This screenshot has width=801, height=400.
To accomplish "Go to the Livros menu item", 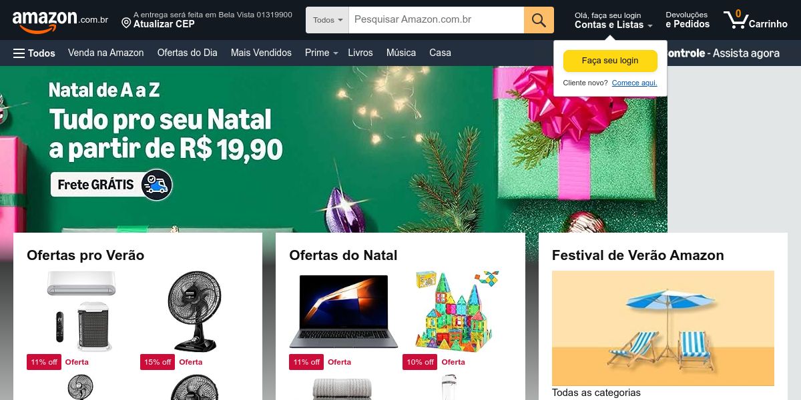I will click(360, 53).
